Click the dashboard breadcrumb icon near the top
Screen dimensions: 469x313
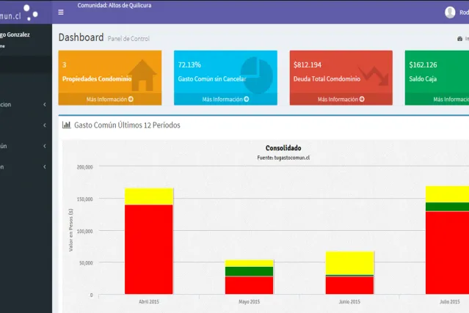[459, 39]
